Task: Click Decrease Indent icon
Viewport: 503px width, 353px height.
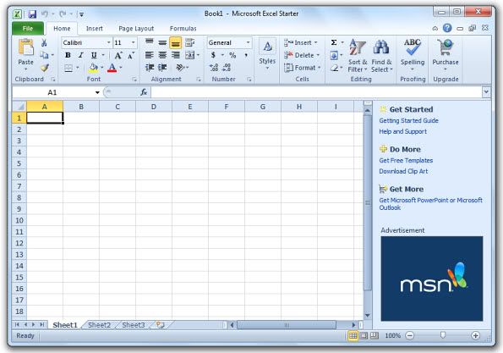Action: [150, 68]
